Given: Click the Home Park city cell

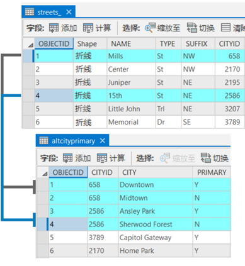Looking at the screenshot, I should [156, 250].
